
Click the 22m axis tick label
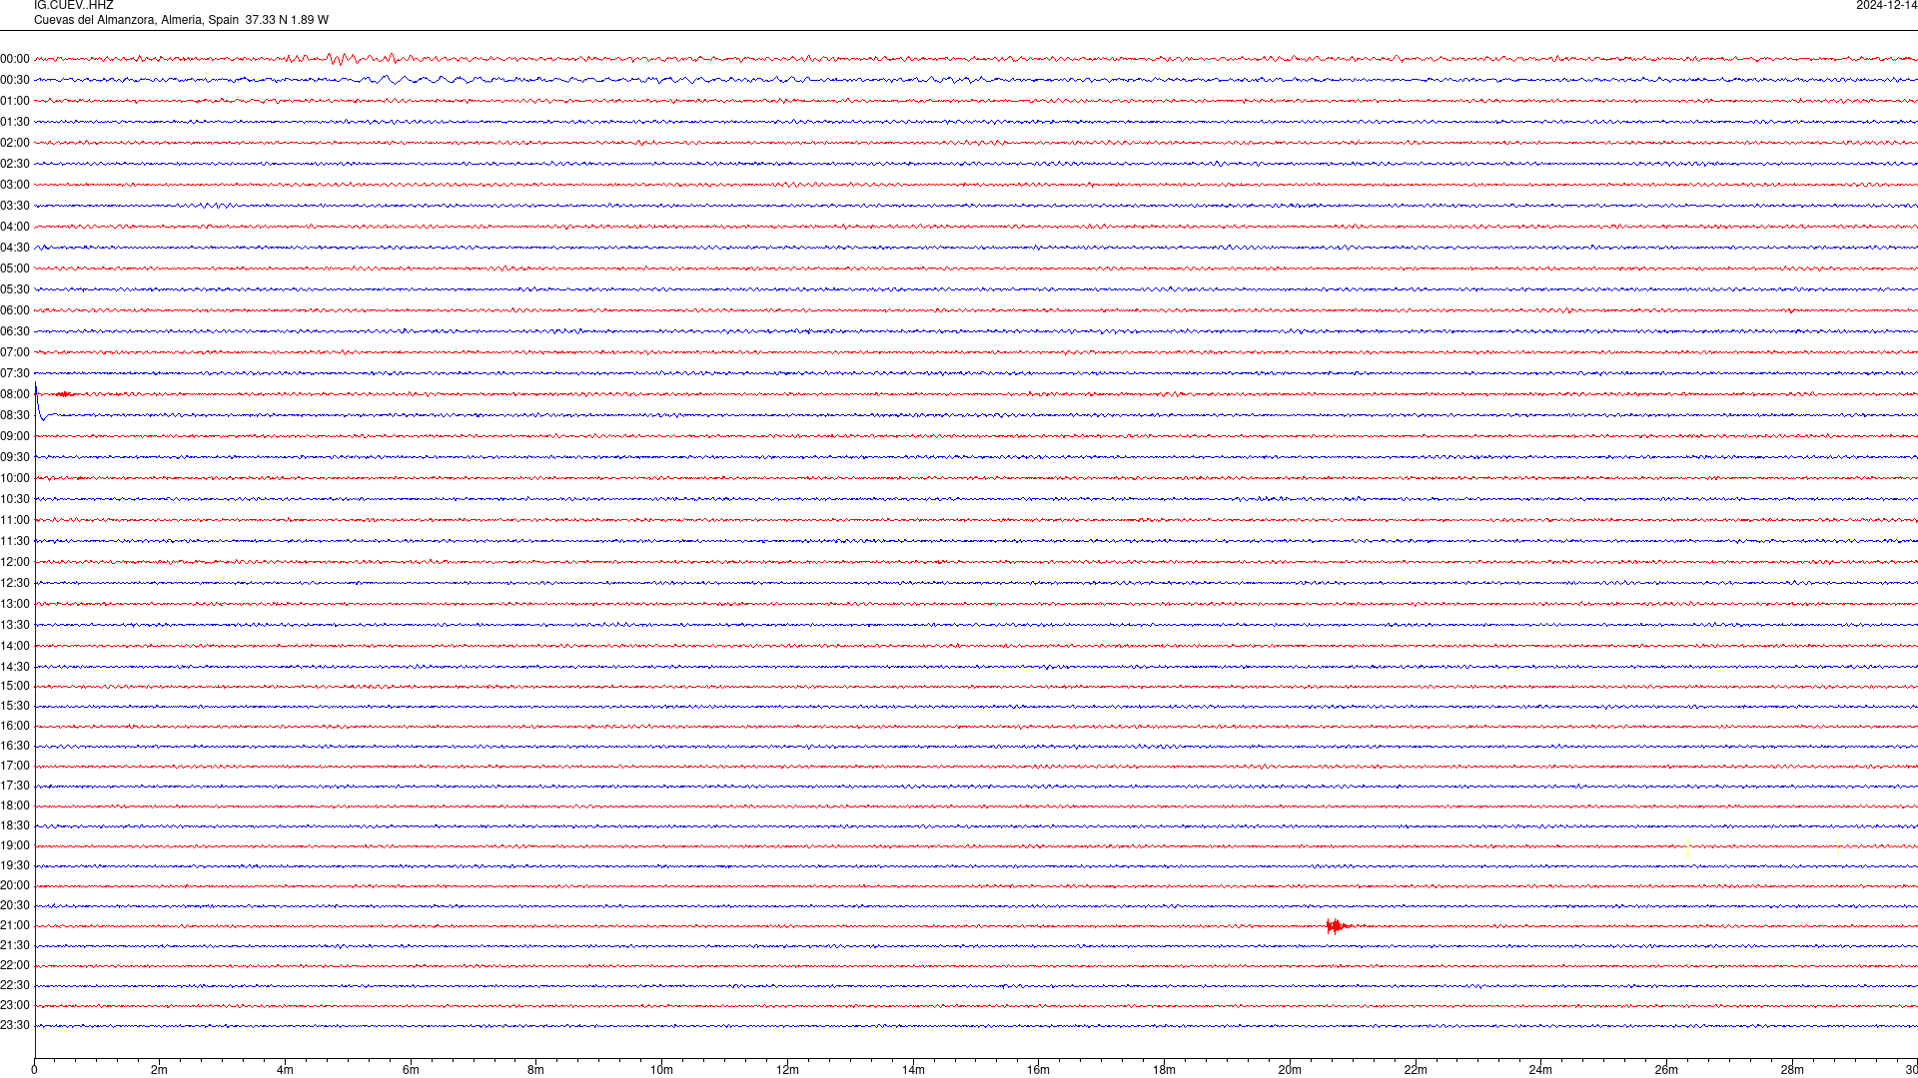click(1416, 1070)
